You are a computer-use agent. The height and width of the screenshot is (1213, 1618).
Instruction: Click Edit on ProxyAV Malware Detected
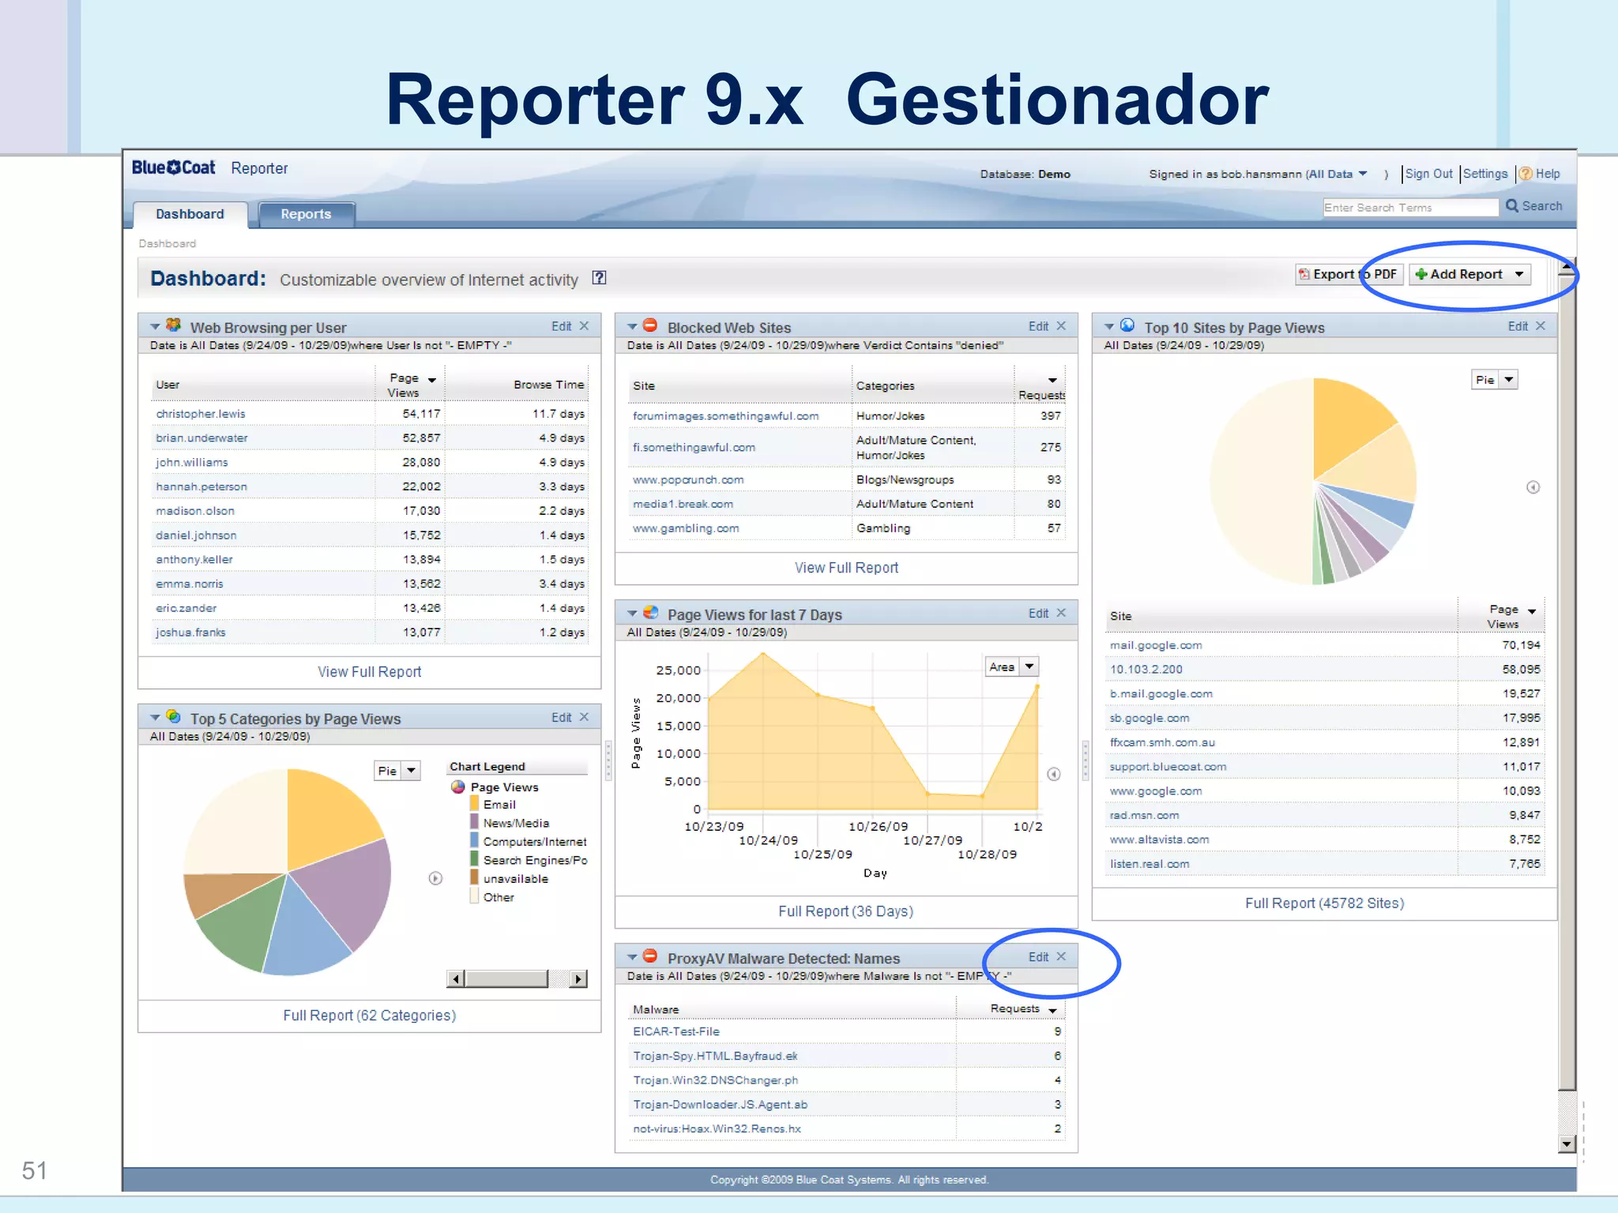[x=1038, y=956]
